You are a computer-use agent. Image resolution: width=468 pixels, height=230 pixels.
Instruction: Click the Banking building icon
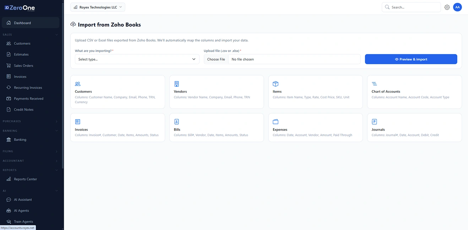[x=9, y=139]
